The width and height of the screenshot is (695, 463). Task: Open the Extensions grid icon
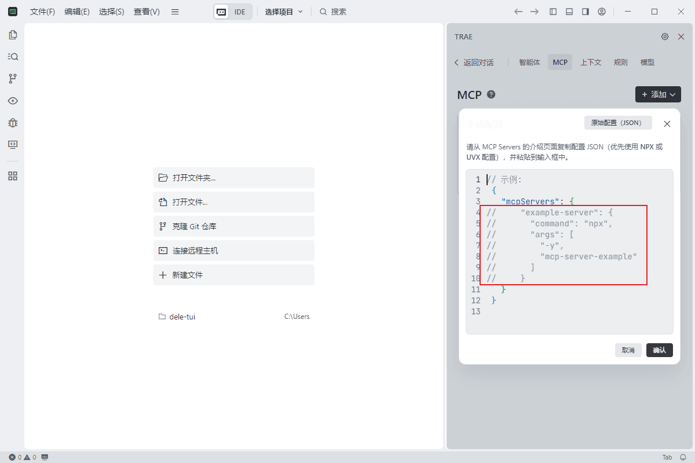[13, 177]
